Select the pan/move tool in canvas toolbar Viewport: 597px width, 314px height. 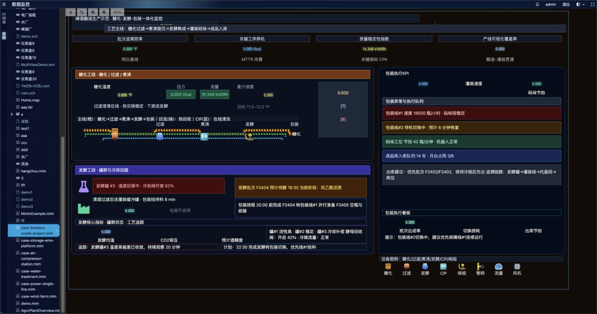click(71, 12)
